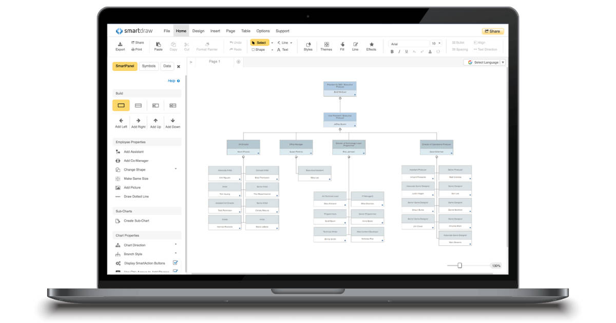Screen dimensions: 616x323
Task: Toggle bold text formatting
Action: (392, 51)
